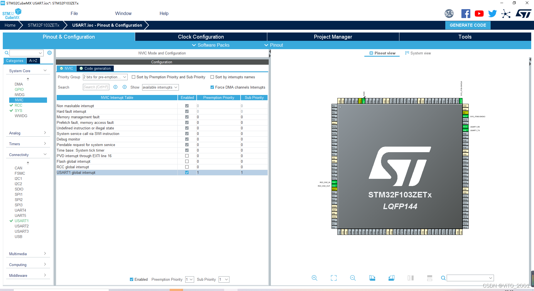Enable Sort by interrupts names checkbox
This screenshot has height=291, width=534.
tap(212, 77)
